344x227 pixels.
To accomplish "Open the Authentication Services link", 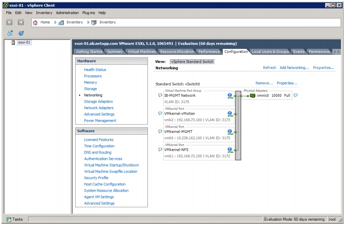I will point(103,158).
